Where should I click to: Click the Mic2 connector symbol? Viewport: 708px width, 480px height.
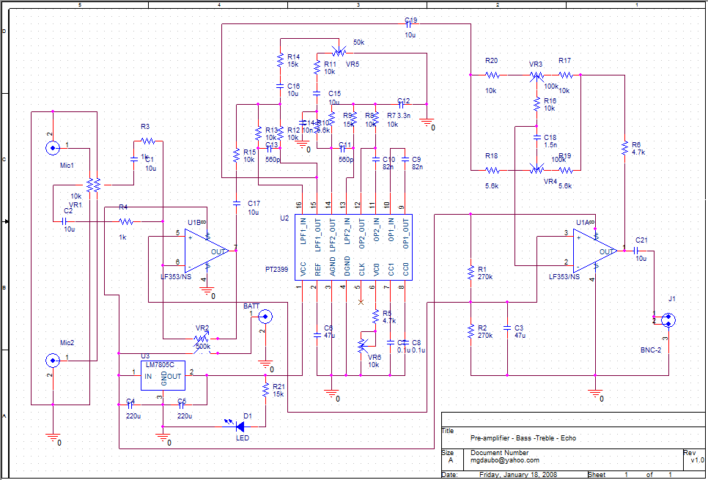point(54,361)
